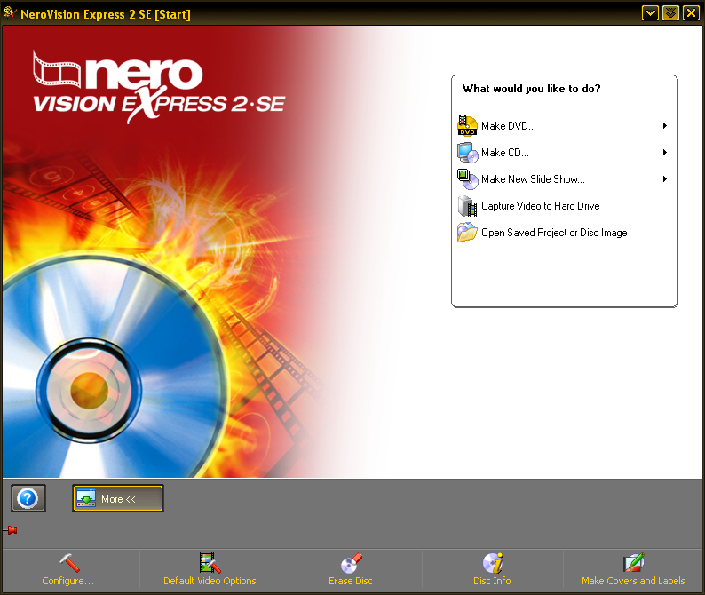Click the Default Video Options filmstrip icon

[x=210, y=563]
